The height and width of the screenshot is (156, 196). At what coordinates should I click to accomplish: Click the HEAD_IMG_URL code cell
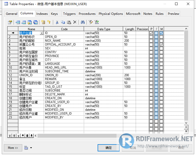coord(64,68)
